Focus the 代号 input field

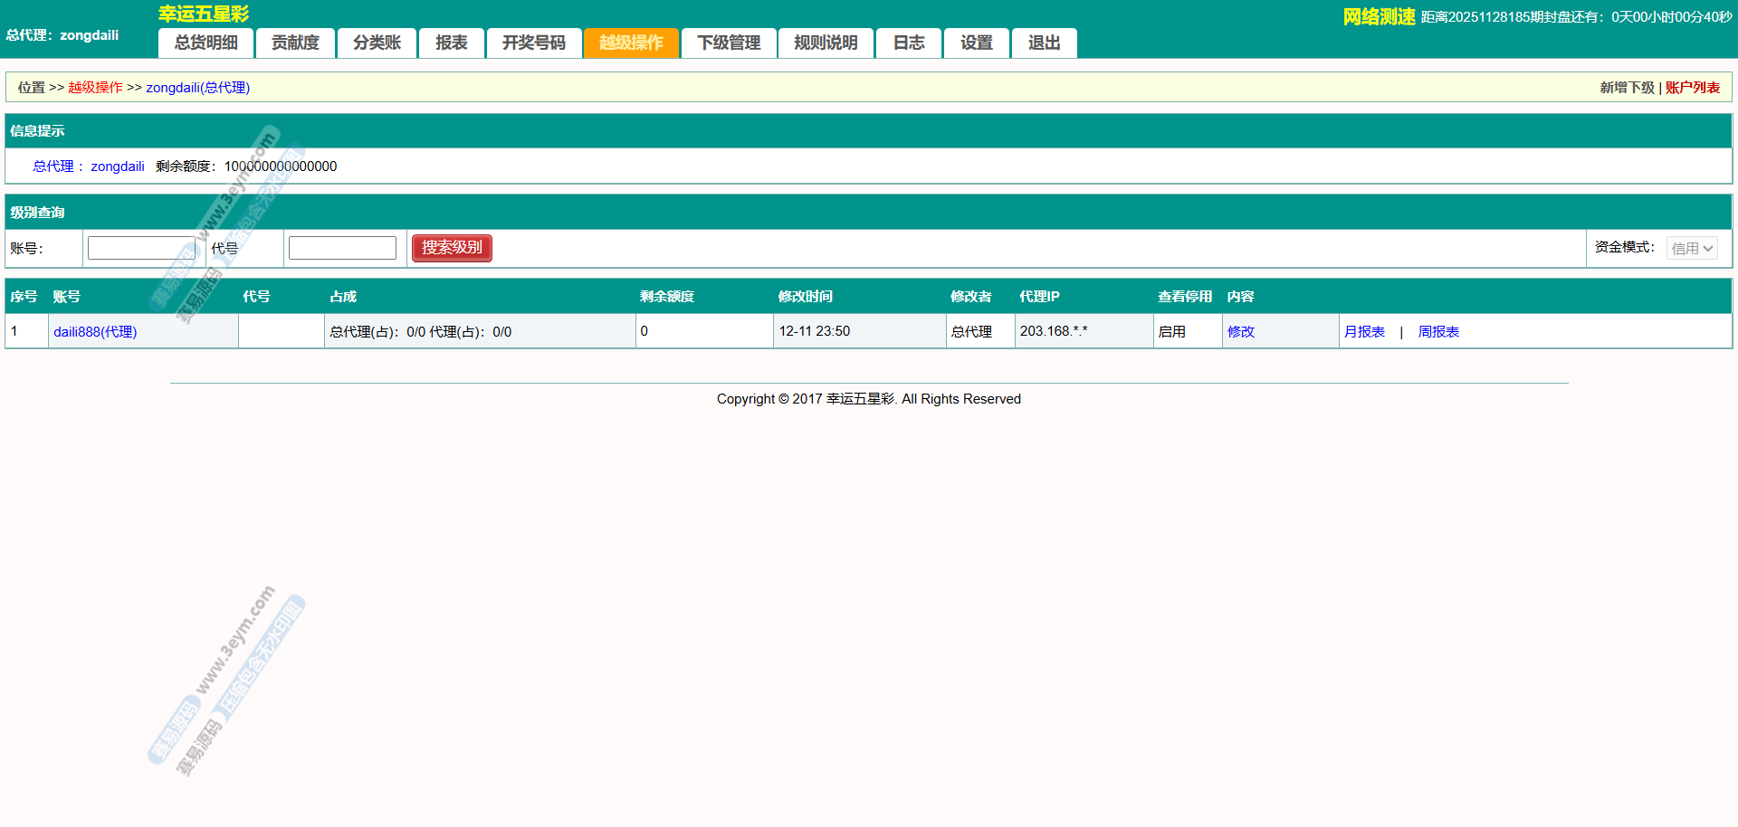pyautogui.click(x=342, y=248)
